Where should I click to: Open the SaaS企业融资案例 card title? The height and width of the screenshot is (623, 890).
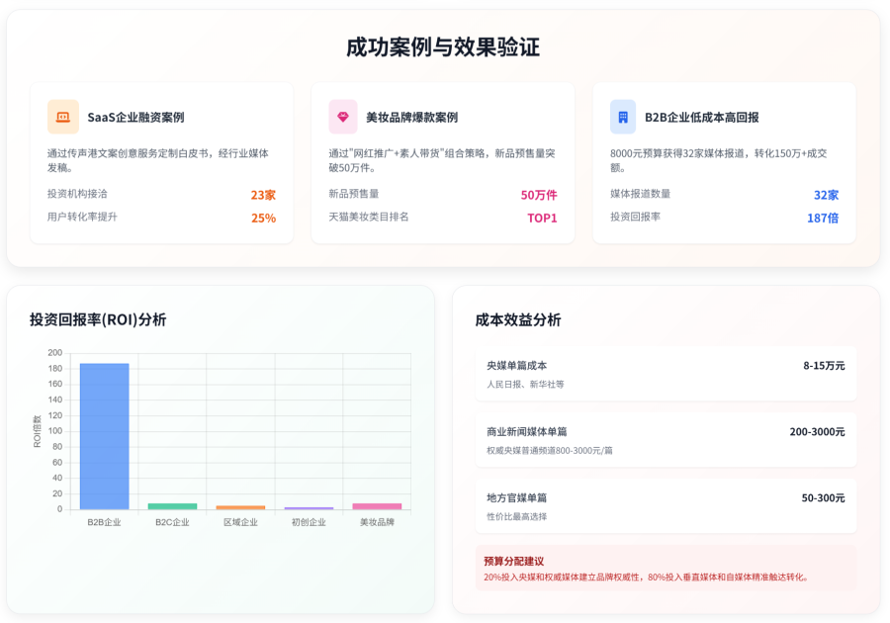(x=135, y=117)
